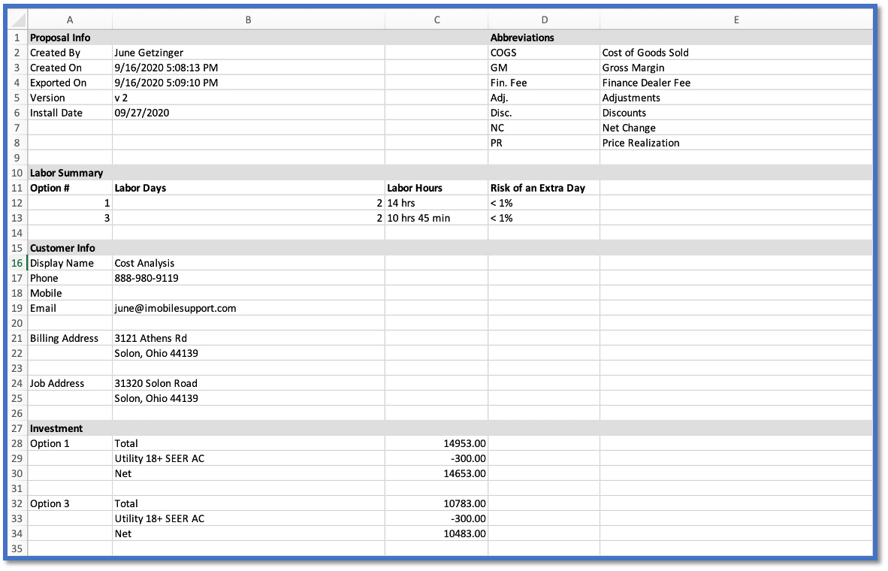
Task: Click the 'Cost Analysis' cell
Action: [x=248, y=263]
